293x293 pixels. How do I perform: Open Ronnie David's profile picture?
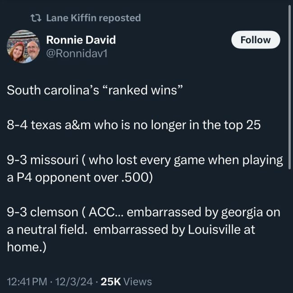click(23, 47)
